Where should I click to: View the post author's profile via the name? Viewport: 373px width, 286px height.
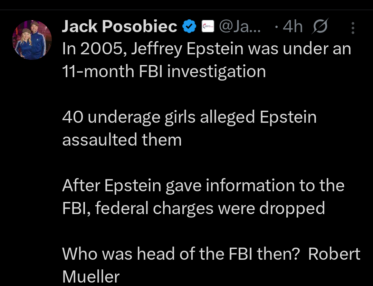pos(119,26)
